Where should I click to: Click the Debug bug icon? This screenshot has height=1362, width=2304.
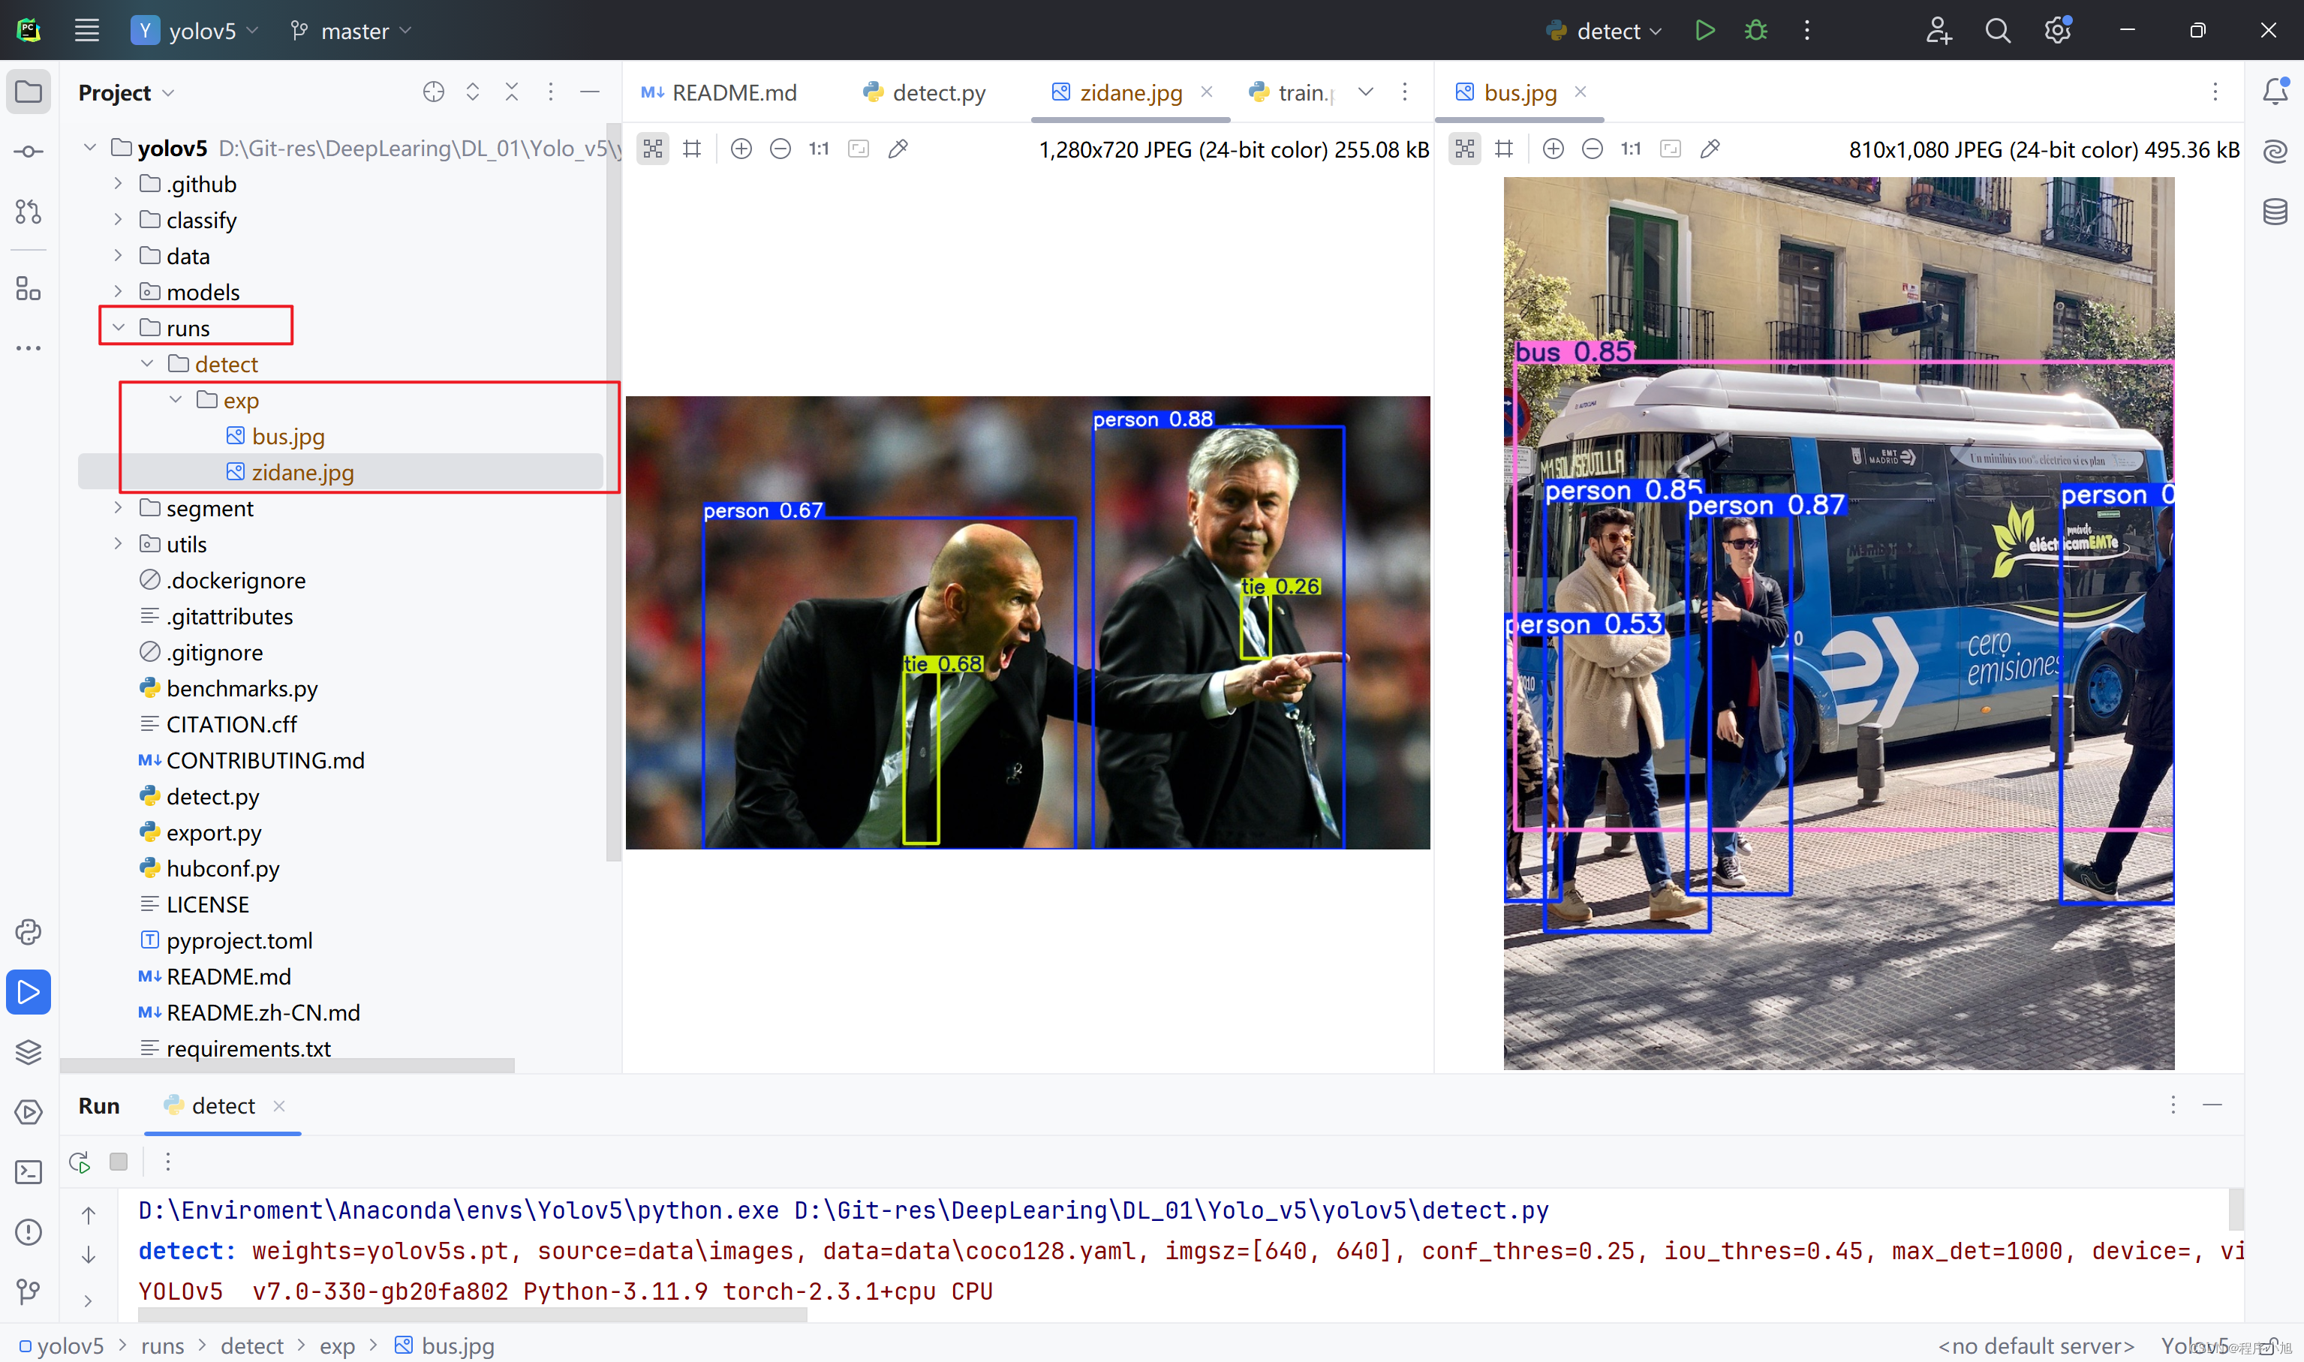1755,30
